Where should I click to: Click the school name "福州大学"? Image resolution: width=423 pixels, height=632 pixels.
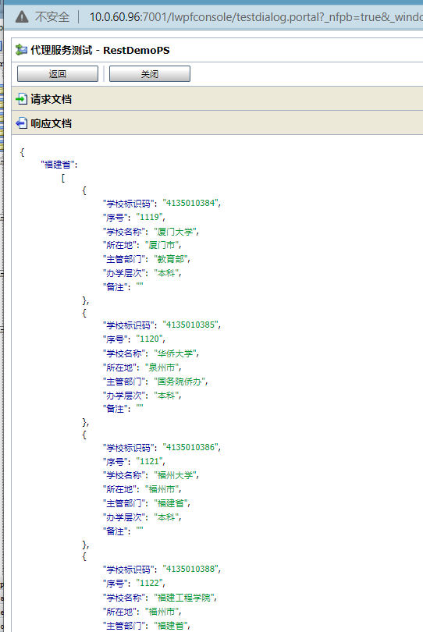[x=176, y=475]
